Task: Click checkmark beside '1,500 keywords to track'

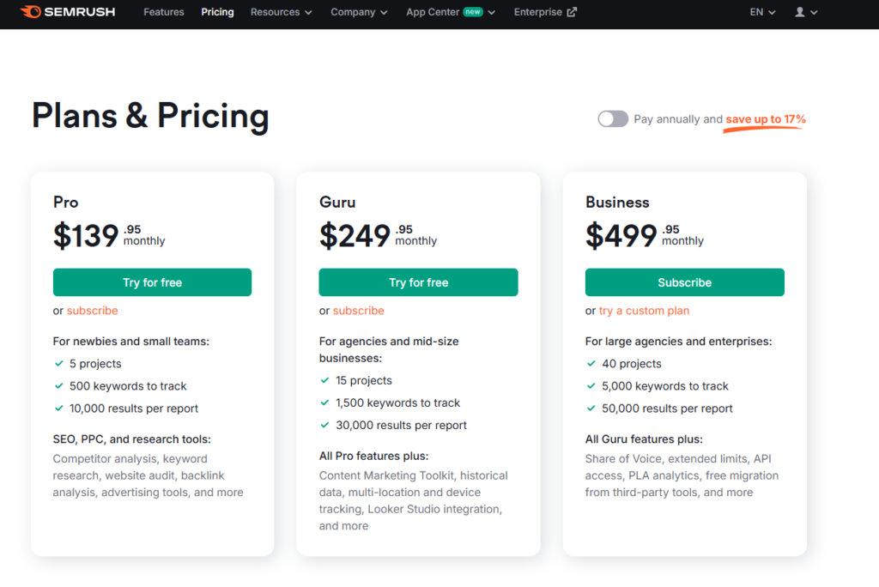Action: pyautogui.click(x=324, y=402)
